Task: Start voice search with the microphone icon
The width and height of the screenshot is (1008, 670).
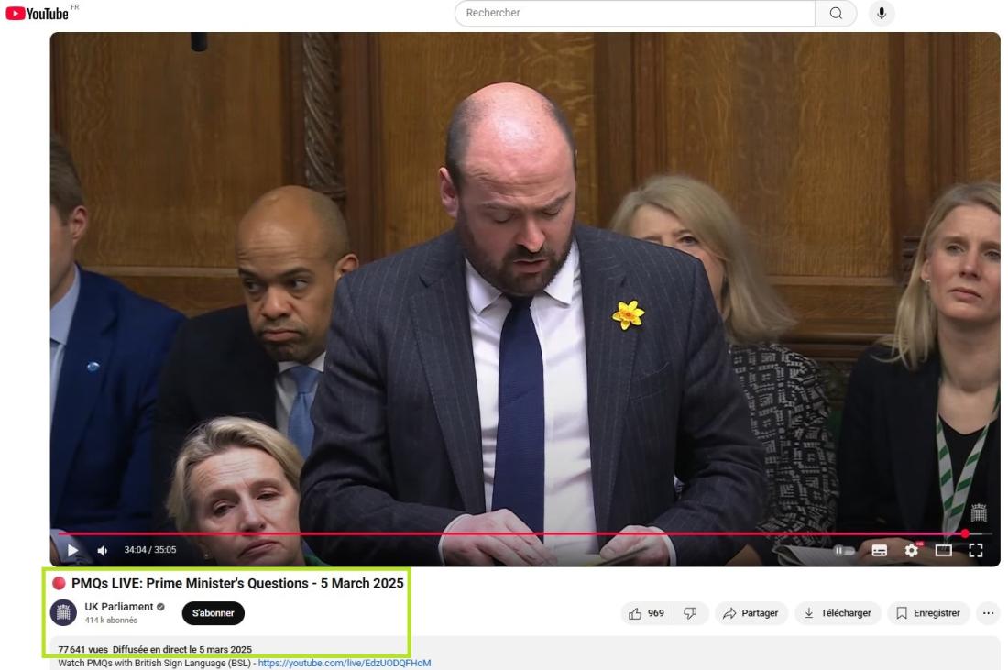Action: pyautogui.click(x=882, y=13)
